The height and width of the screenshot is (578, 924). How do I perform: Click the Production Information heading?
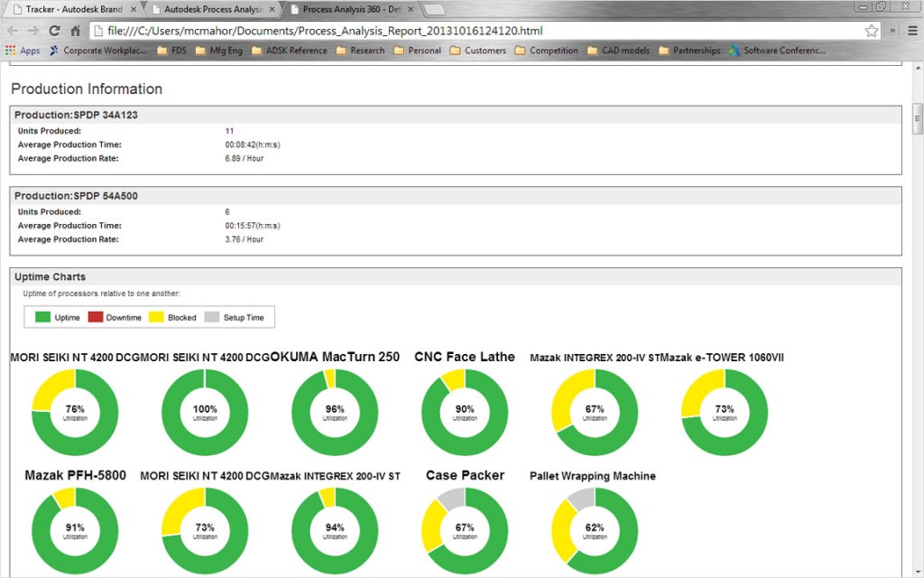[87, 89]
